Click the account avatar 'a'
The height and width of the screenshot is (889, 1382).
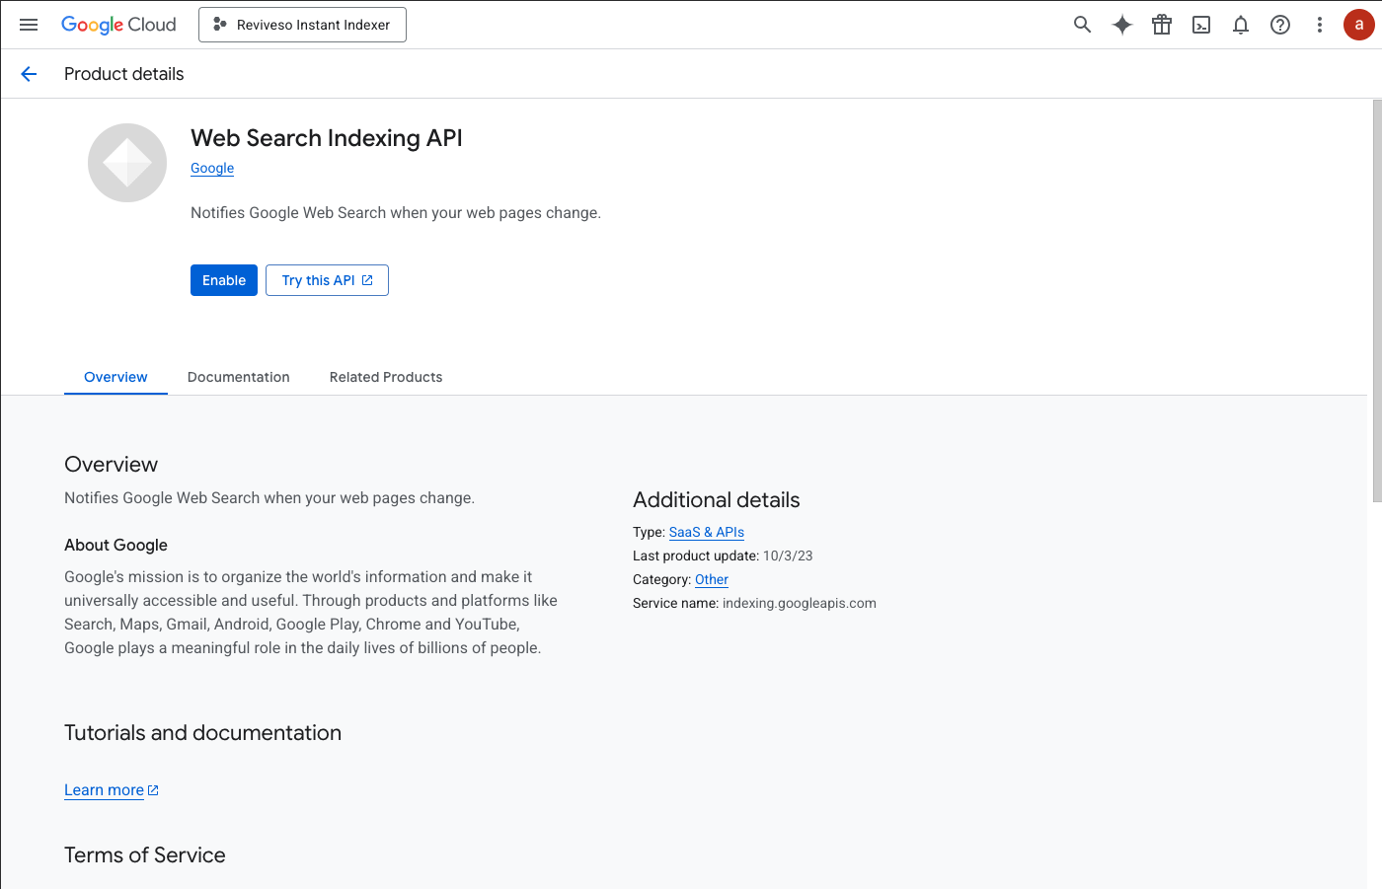[x=1359, y=25]
